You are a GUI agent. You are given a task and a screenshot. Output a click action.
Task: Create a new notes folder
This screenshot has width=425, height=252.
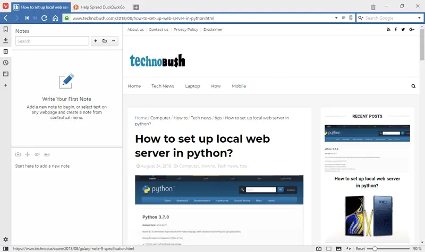tap(105, 41)
